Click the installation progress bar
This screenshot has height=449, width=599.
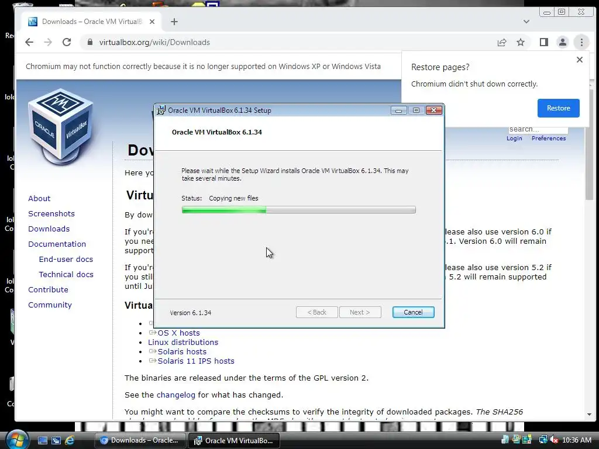[x=298, y=210]
